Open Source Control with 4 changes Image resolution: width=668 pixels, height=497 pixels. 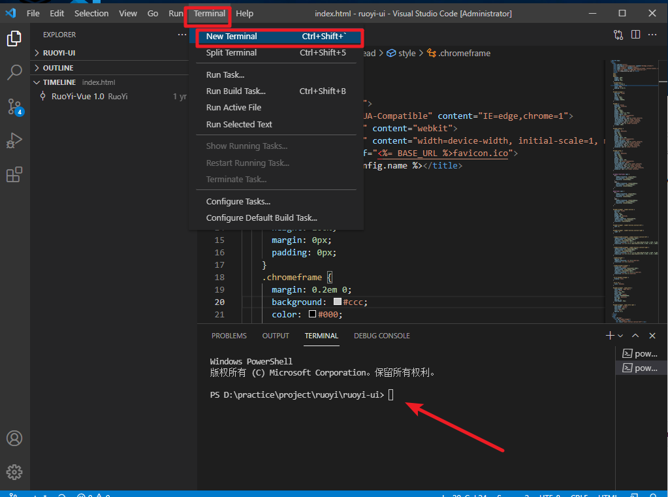coord(15,107)
